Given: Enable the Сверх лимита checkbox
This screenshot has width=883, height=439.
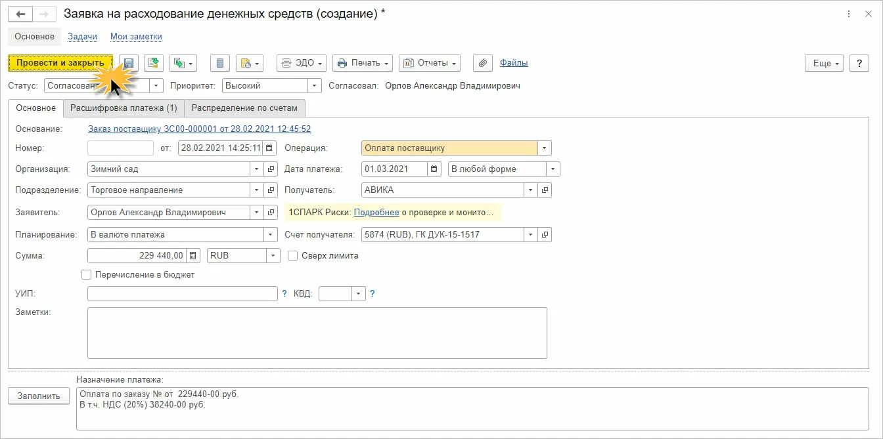Looking at the screenshot, I should pos(293,255).
